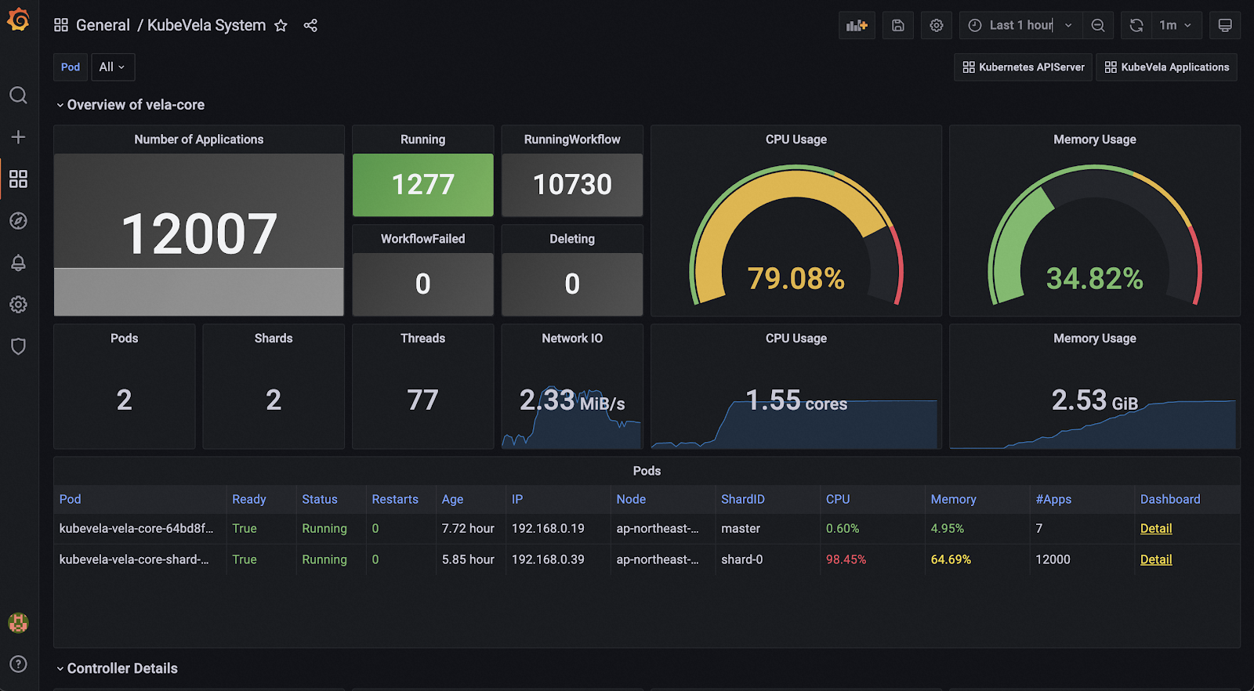Sort the table by Status column
Image resolution: width=1254 pixels, height=691 pixels.
tap(320, 499)
